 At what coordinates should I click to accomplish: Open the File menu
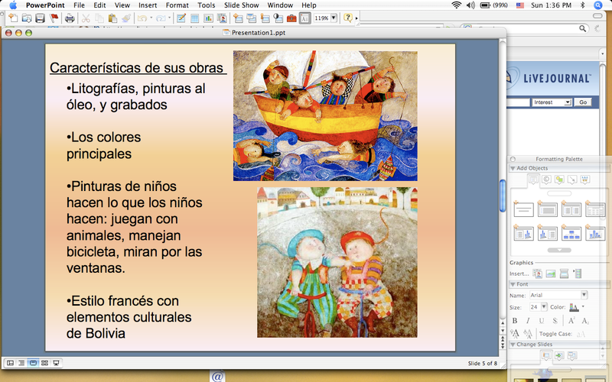79,5
